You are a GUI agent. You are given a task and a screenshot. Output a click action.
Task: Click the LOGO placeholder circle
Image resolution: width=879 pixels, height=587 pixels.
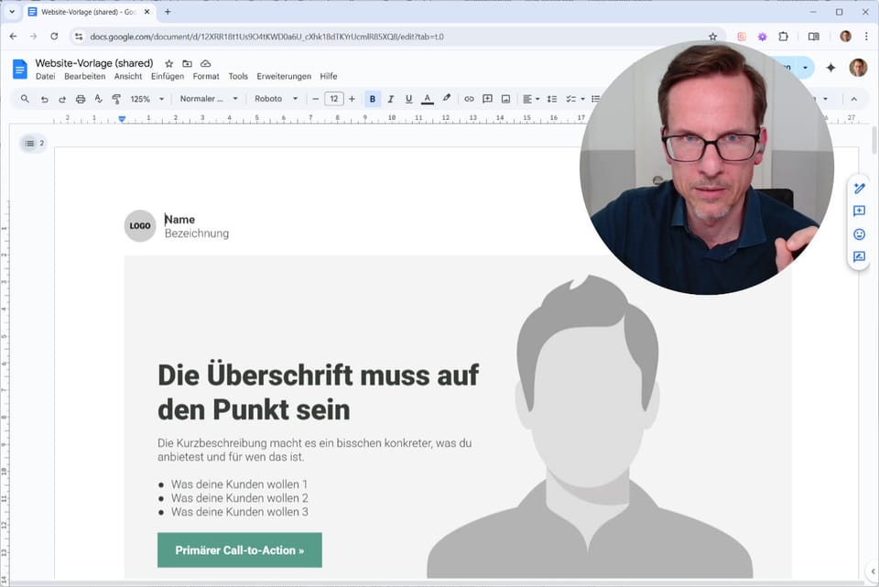point(140,226)
